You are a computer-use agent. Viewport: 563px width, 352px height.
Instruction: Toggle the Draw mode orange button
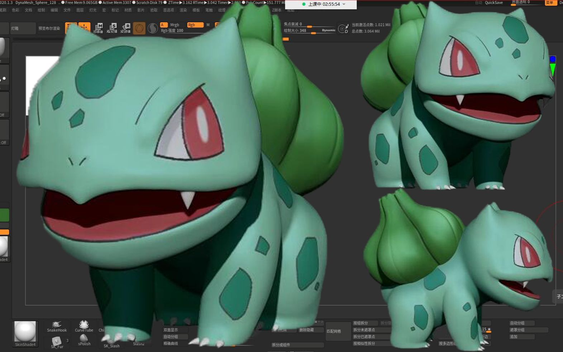coord(84,27)
